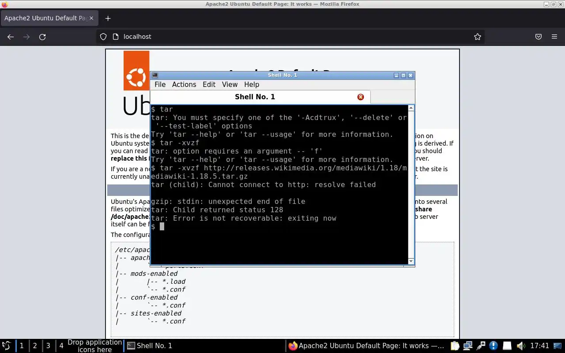Switch to workspace 2
The image size is (565, 353).
[35, 346]
